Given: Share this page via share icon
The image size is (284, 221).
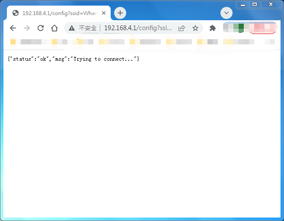Looking at the screenshot, I should point(182,28).
